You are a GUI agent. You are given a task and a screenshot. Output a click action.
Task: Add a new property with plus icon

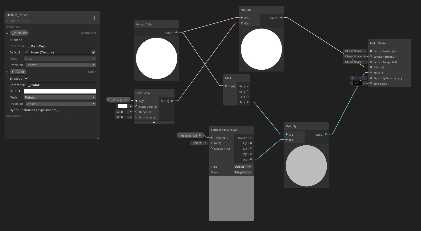(95, 18)
